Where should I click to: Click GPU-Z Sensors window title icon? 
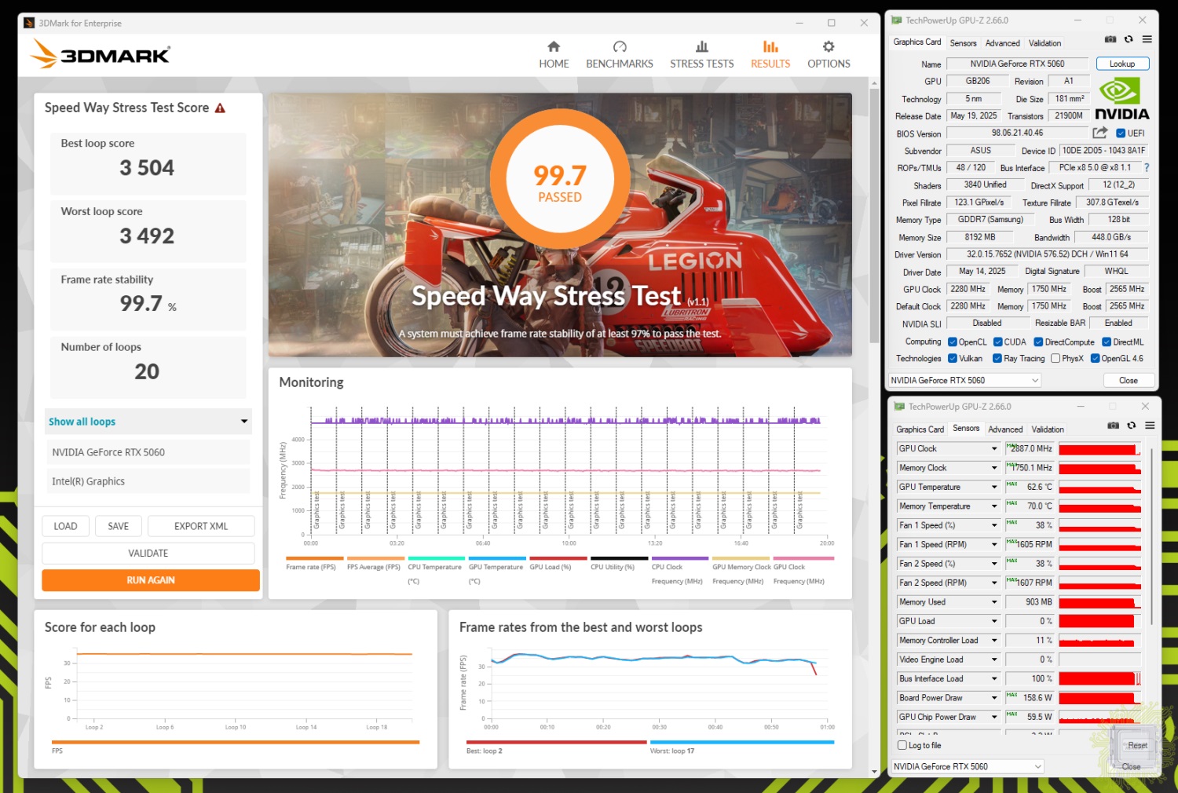(x=899, y=407)
